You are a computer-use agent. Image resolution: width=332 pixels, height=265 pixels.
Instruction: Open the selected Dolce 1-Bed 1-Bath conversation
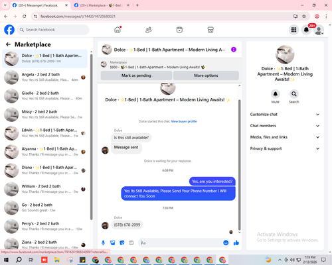(x=45, y=58)
